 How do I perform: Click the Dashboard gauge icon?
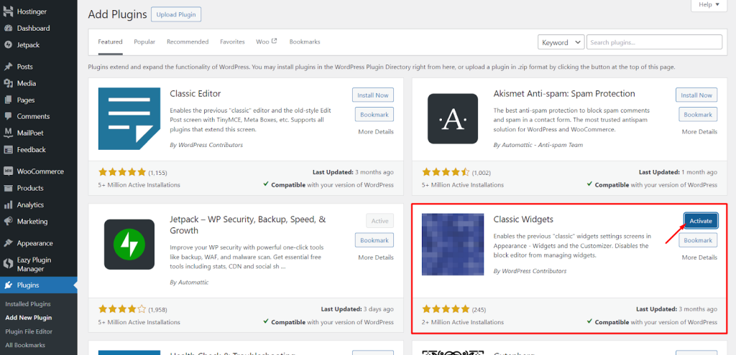(x=8, y=28)
